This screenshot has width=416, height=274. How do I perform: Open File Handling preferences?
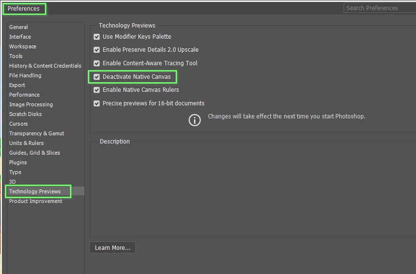(x=25, y=75)
